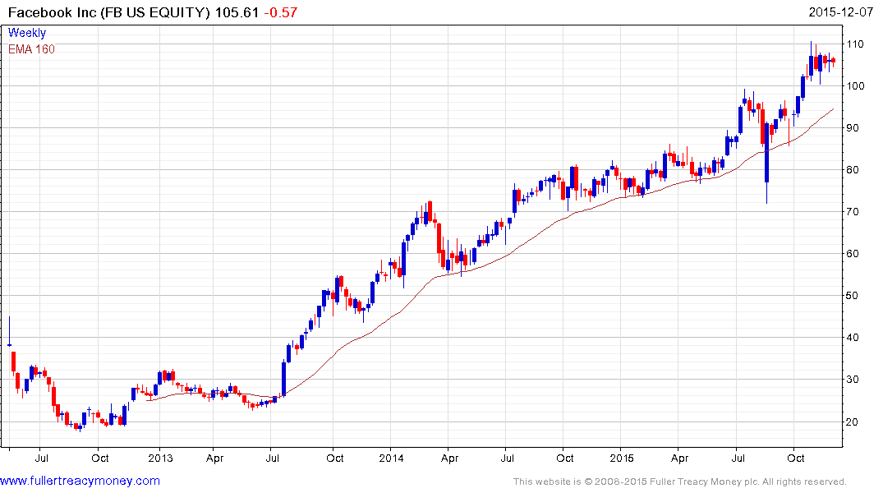Click the IPO week candle near 38

click(x=9, y=331)
